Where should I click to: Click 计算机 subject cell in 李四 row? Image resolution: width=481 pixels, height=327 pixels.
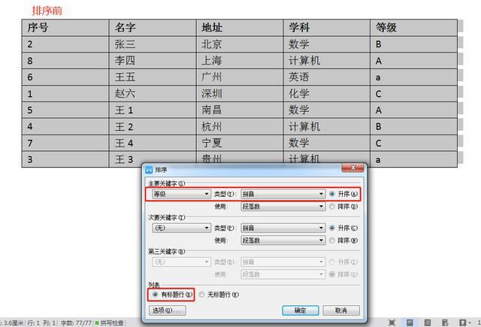pyautogui.click(x=327, y=60)
